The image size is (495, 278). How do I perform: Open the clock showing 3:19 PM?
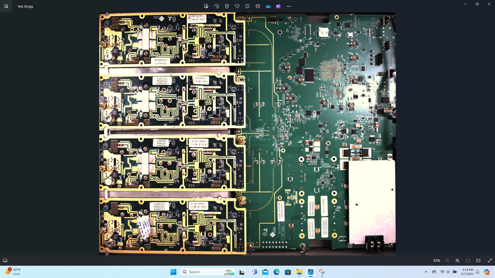pyautogui.click(x=467, y=272)
